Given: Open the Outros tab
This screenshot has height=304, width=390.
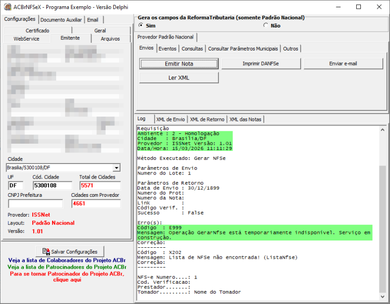Looking at the screenshot, I should tap(291, 49).
